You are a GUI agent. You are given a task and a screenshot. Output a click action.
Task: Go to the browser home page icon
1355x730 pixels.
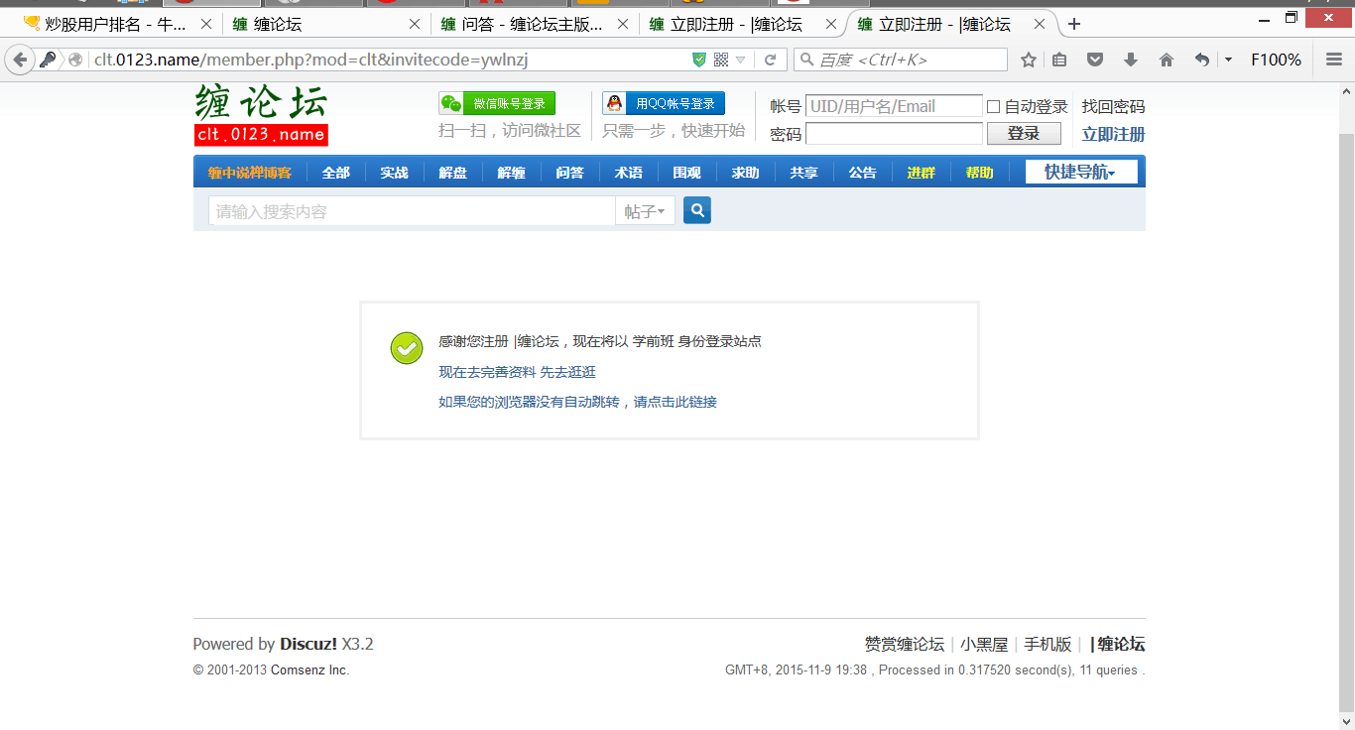[x=1167, y=61]
